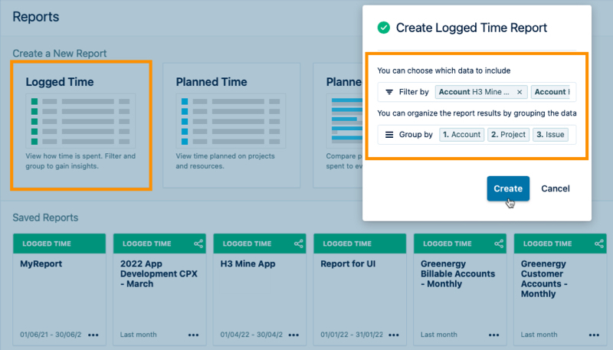The width and height of the screenshot is (613, 350).
Task: Open the three-dot menu on Report for UI card
Action: point(394,335)
